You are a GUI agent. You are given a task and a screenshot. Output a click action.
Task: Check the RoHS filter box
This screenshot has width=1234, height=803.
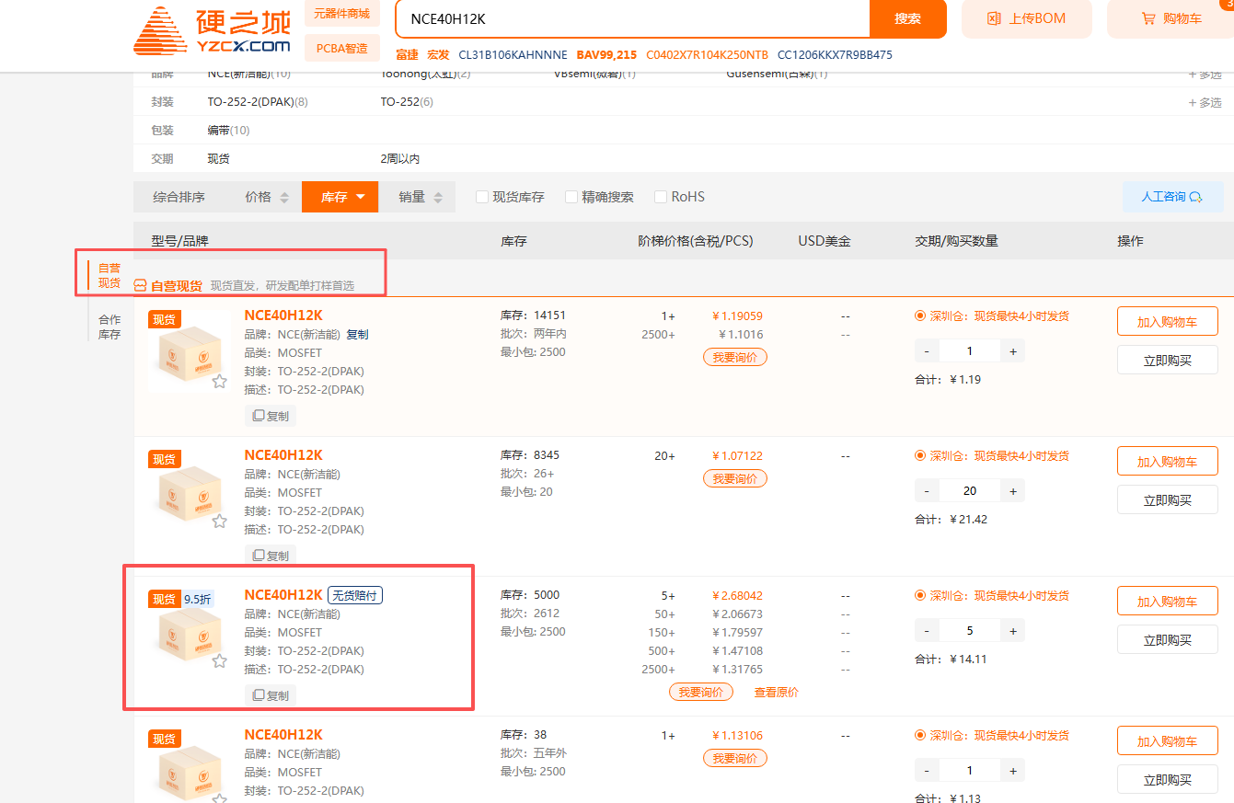pos(661,197)
